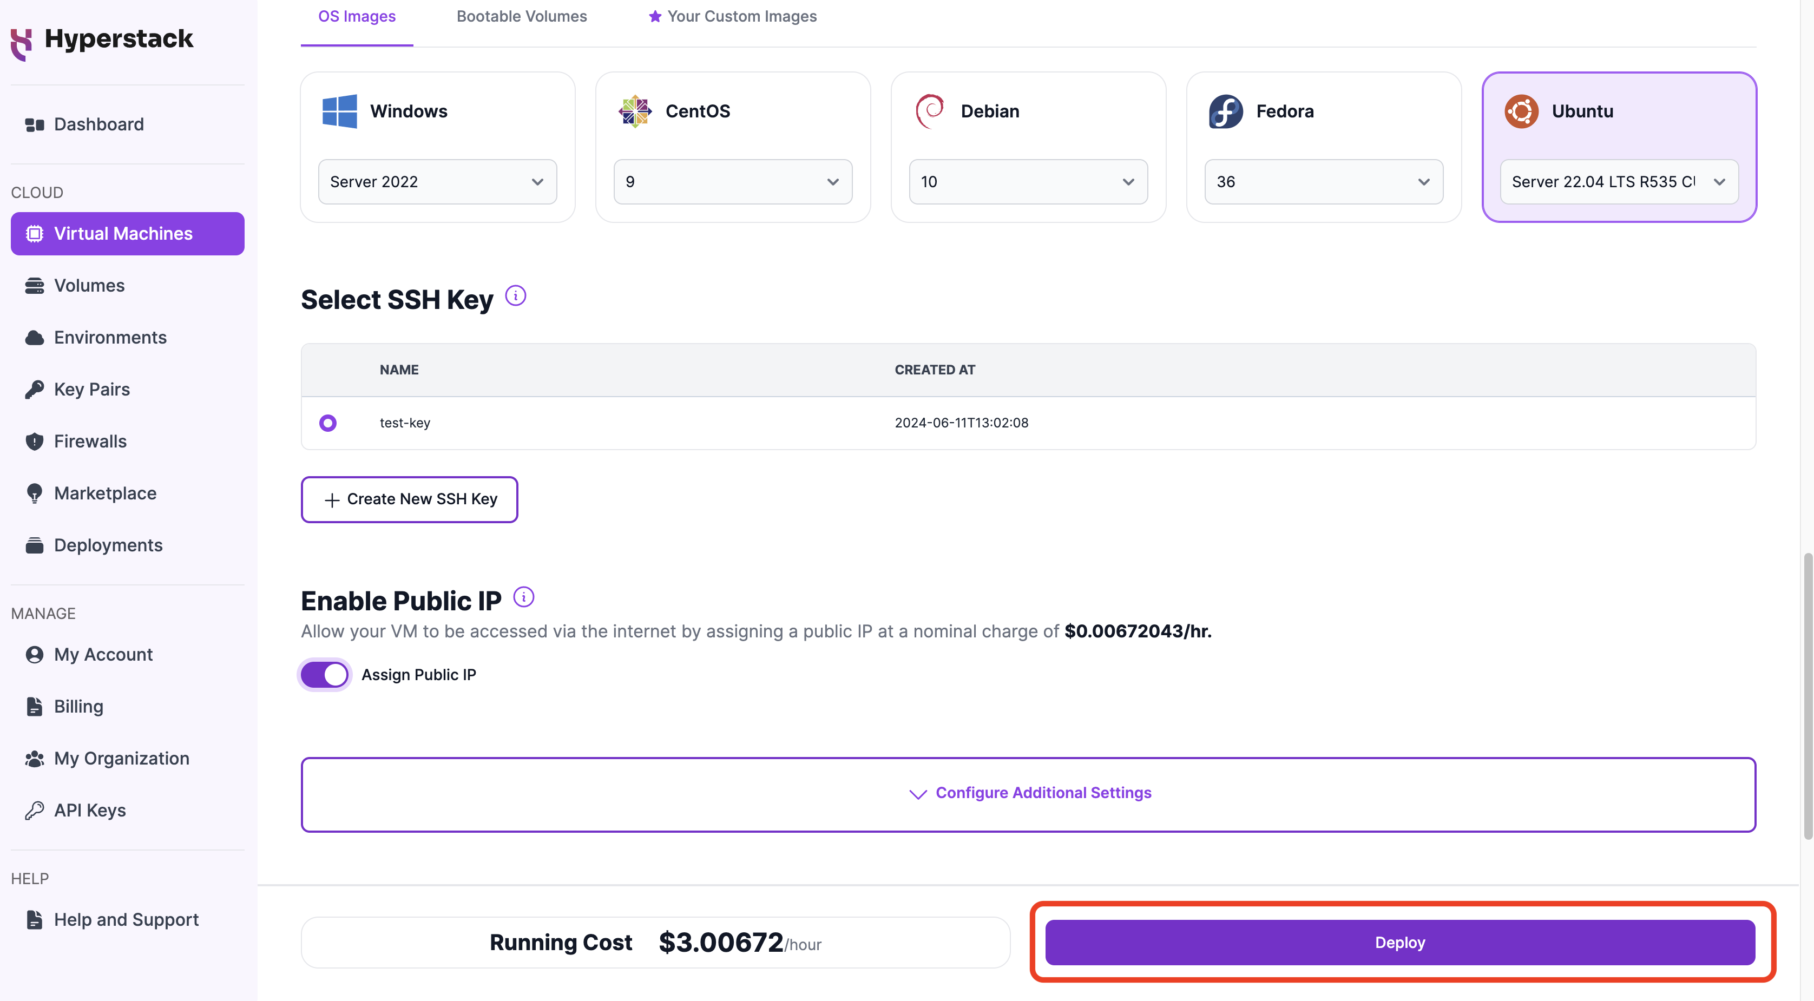Screen dimensions: 1814x1001
Task: Click the Ubuntu logo icon
Action: [x=1521, y=111]
